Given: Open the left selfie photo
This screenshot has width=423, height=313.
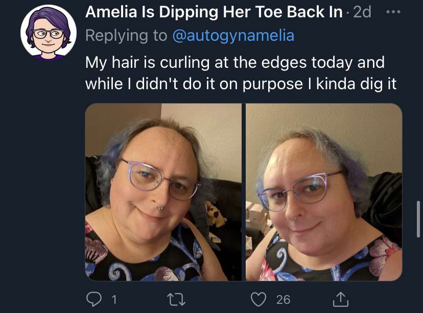Looking at the screenshot, I should pyautogui.click(x=163, y=192).
